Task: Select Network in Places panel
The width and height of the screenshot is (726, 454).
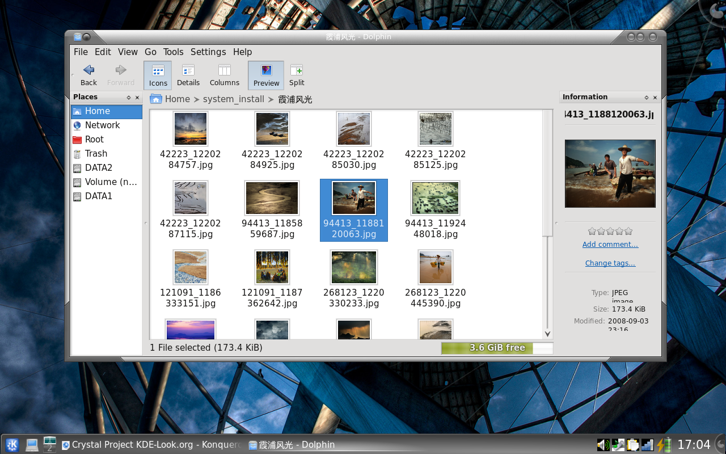Action: pos(107,125)
